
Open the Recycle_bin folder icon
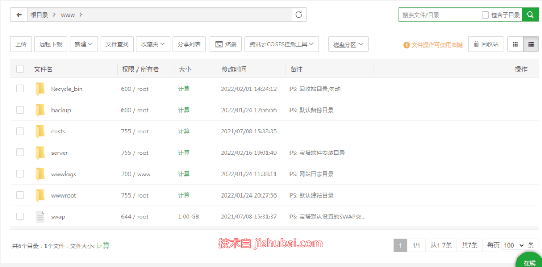click(41, 89)
